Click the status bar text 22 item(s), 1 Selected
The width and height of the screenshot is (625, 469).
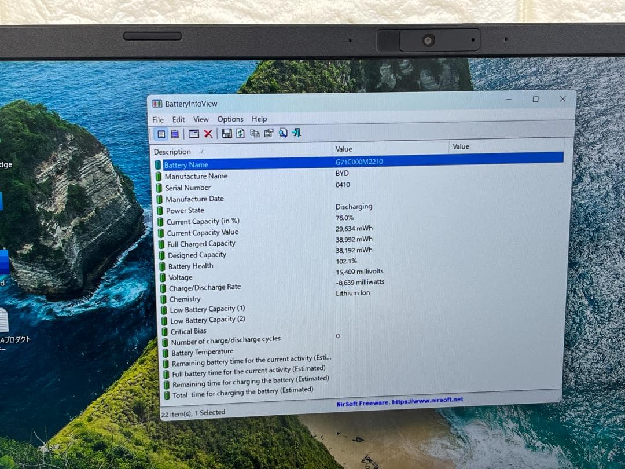193,413
